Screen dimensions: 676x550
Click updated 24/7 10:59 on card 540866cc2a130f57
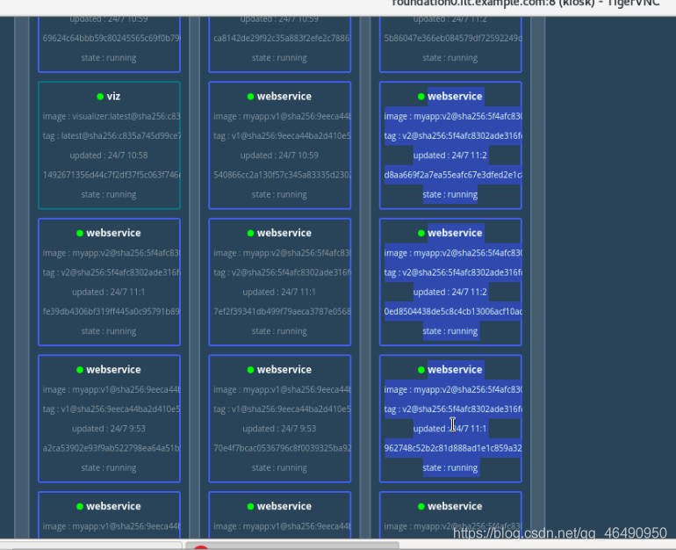tap(279, 156)
